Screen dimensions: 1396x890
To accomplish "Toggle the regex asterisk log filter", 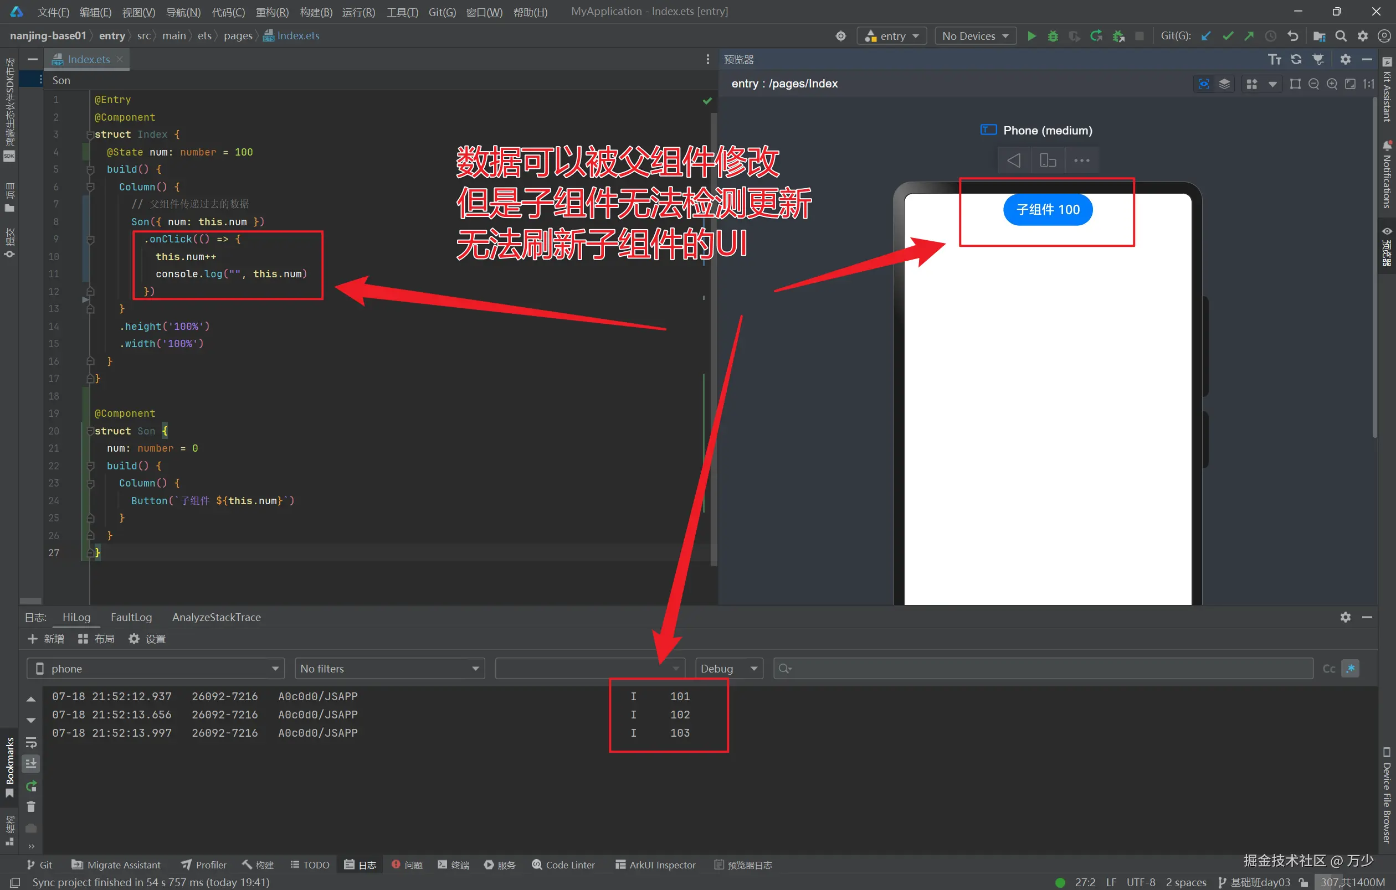I will click(1350, 669).
